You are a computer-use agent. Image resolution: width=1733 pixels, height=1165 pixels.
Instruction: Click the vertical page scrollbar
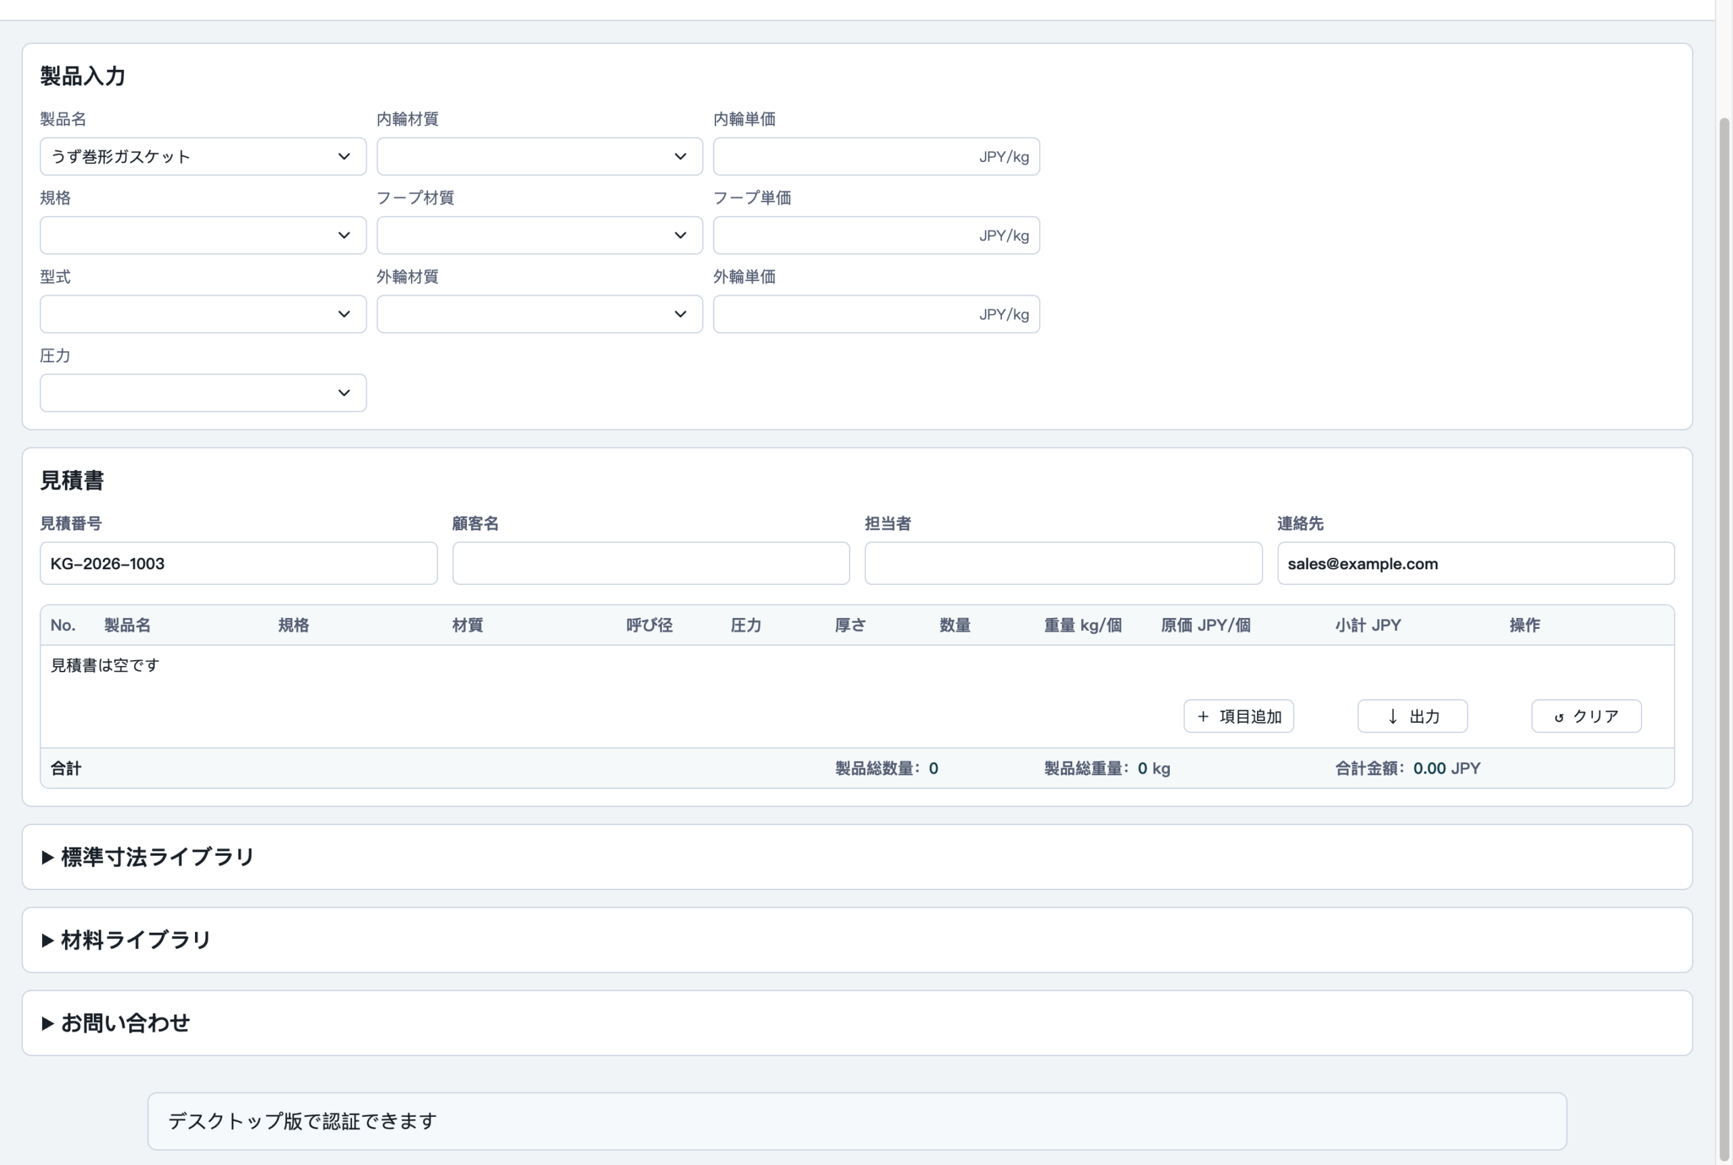point(1724,639)
